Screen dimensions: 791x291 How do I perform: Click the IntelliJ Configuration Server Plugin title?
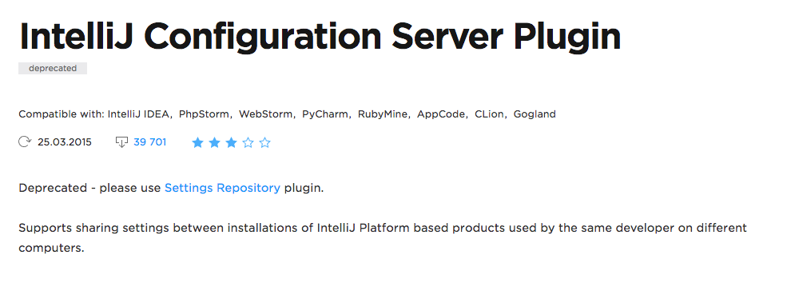(x=320, y=36)
